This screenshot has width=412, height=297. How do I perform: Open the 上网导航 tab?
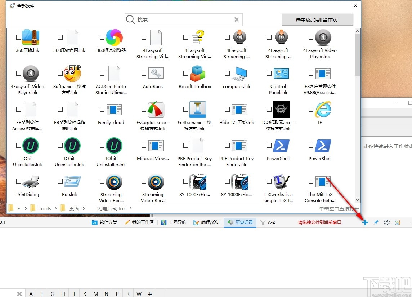pos(174,222)
